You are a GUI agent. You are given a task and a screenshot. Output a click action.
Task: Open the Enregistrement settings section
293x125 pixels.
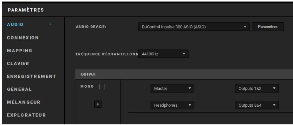(x=31, y=76)
